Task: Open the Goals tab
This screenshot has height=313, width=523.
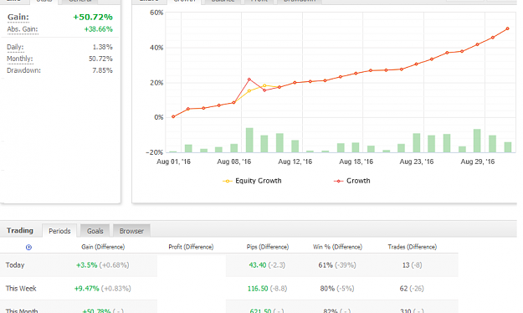Action: [x=95, y=231]
